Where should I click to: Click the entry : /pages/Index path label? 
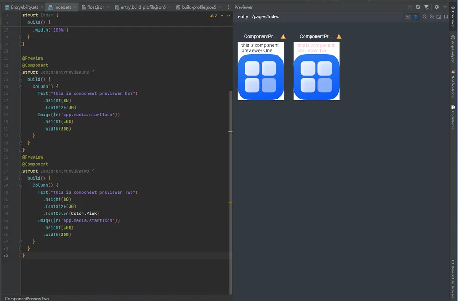(258, 16)
